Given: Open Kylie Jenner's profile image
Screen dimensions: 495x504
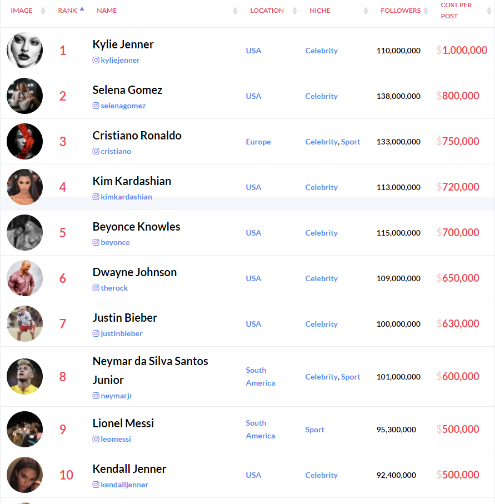Looking at the screenshot, I should point(24,51).
